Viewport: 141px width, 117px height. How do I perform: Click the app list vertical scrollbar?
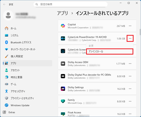point(140,32)
